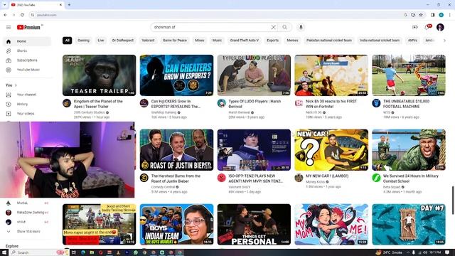Open File Explorer from taskbar

(x=92, y=252)
